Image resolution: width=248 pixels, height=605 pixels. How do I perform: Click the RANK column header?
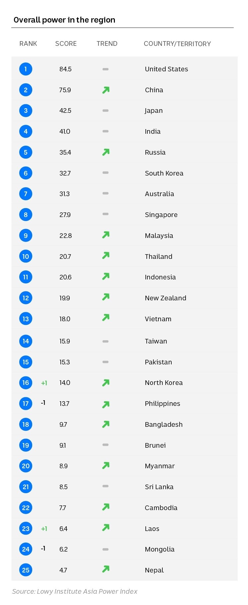click(x=28, y=44)
